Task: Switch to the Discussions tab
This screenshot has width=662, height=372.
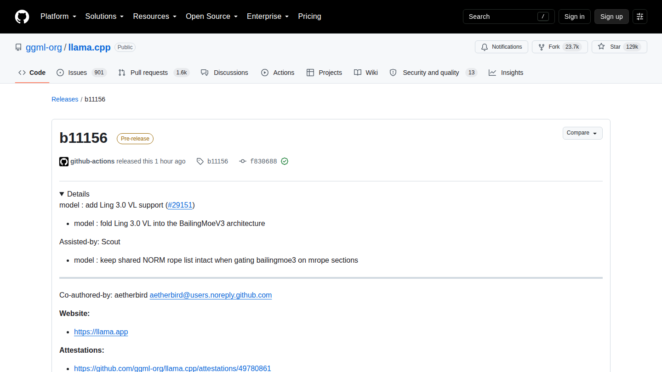Action: coord(224,73)
